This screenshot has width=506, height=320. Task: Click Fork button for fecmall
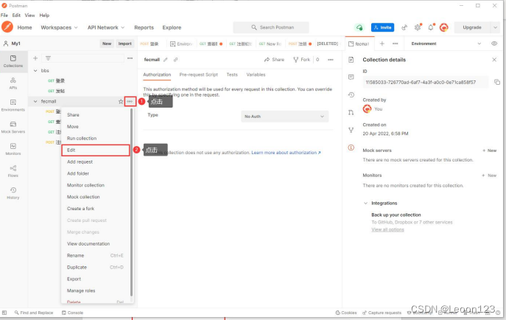click(301, 60)
